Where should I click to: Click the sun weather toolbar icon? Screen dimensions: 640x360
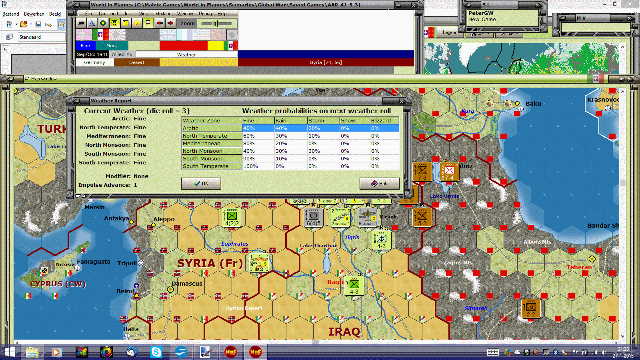137,23
